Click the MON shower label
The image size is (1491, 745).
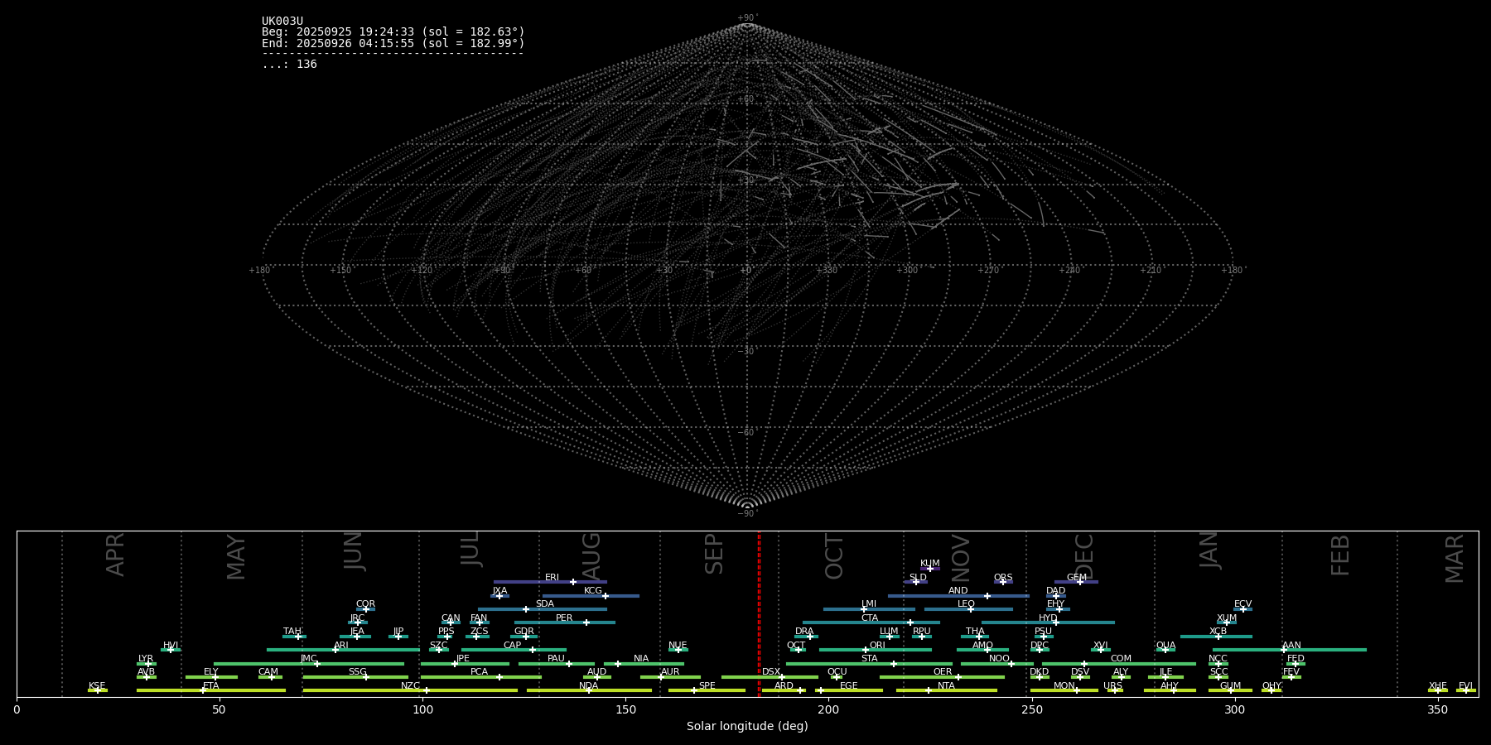1064,686
